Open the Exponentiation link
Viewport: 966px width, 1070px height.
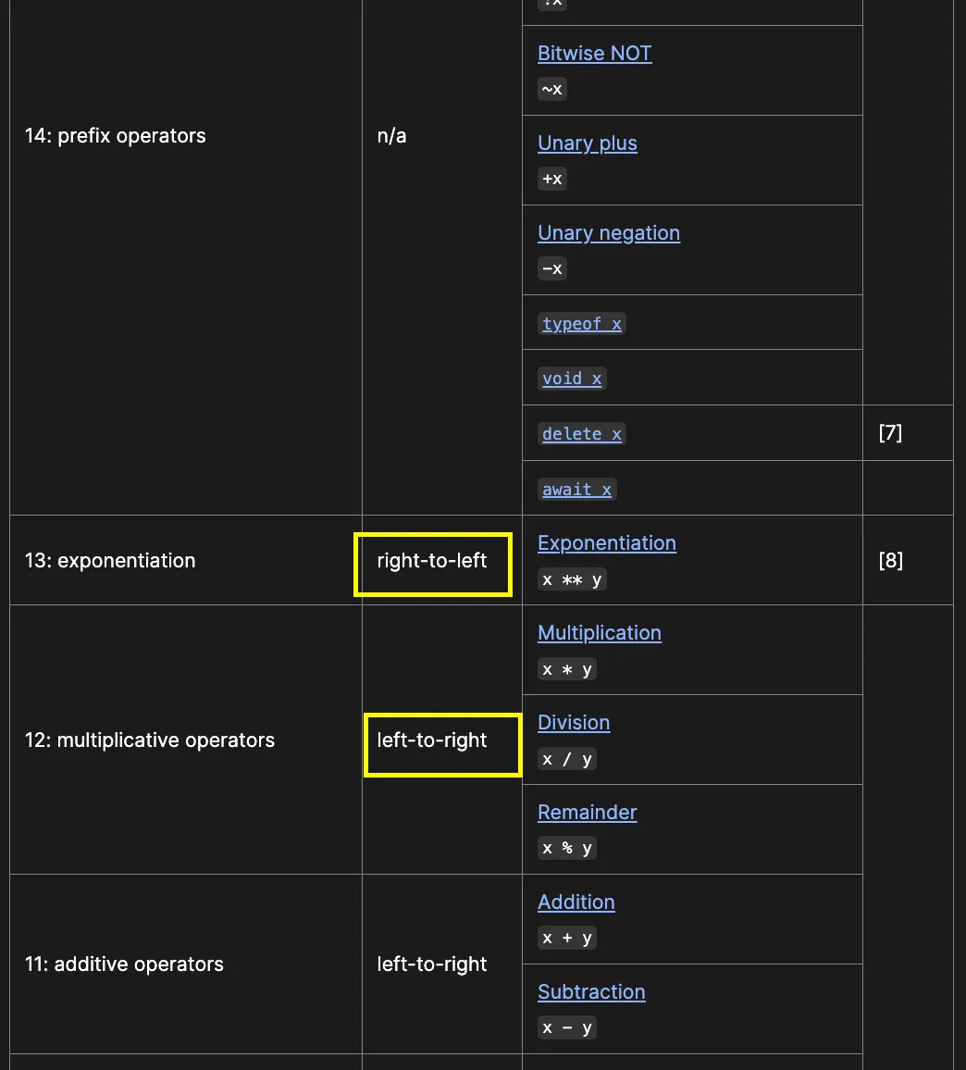606,543
